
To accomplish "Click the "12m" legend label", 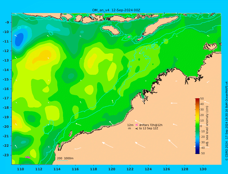I will (x=130, y=125).
